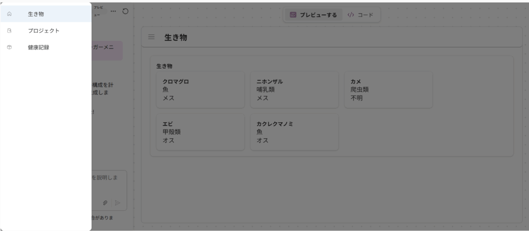
Task: Click the icon beside プロジェクト
Action: [x=9, y=31]
